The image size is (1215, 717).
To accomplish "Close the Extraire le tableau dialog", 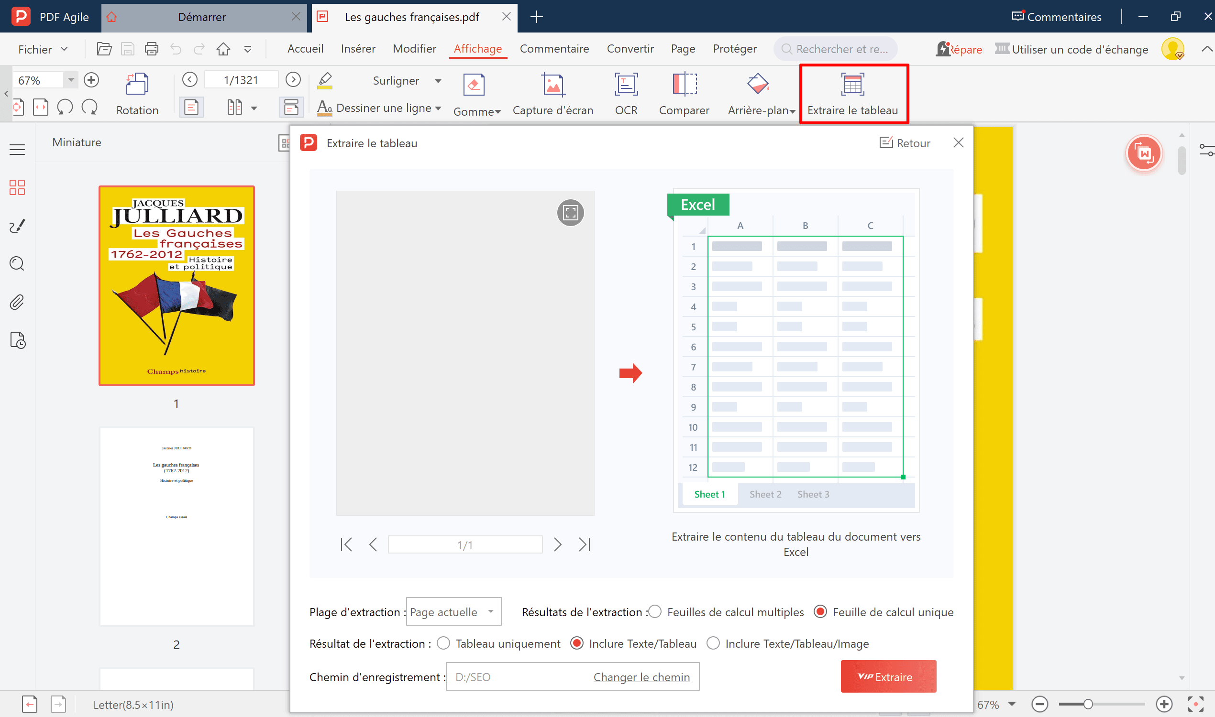I will click(958, 142).
